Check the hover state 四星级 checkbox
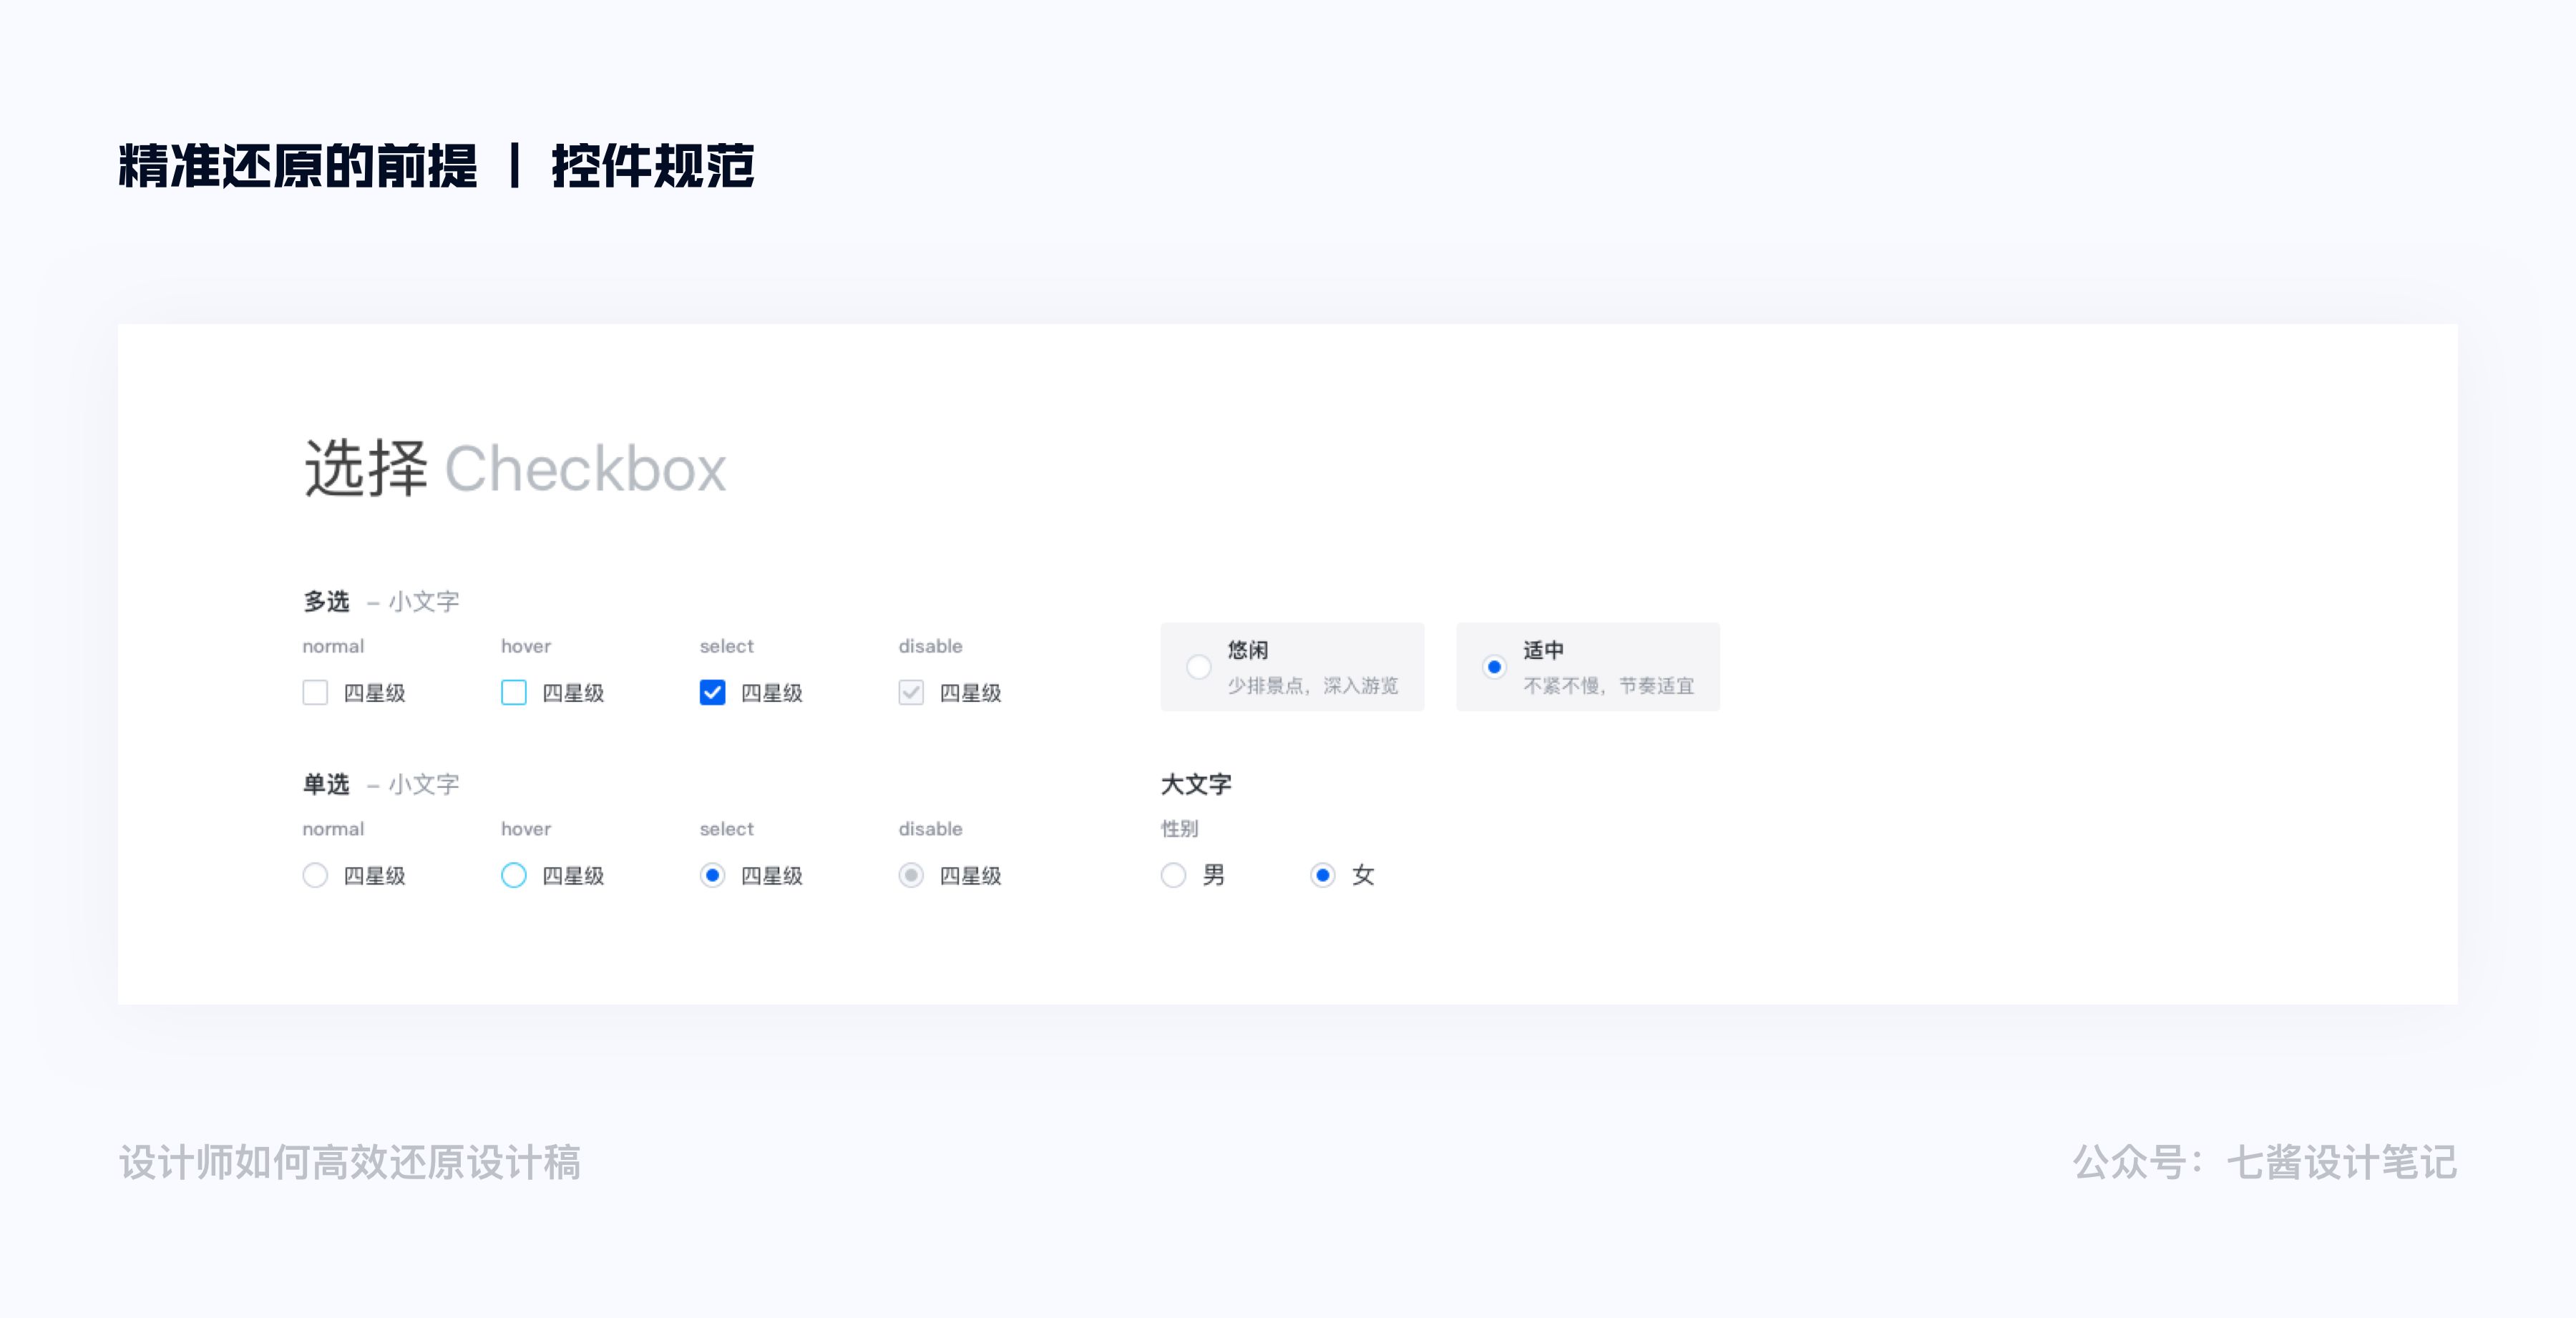The image size is (2576, 1318). click(513, 692)
